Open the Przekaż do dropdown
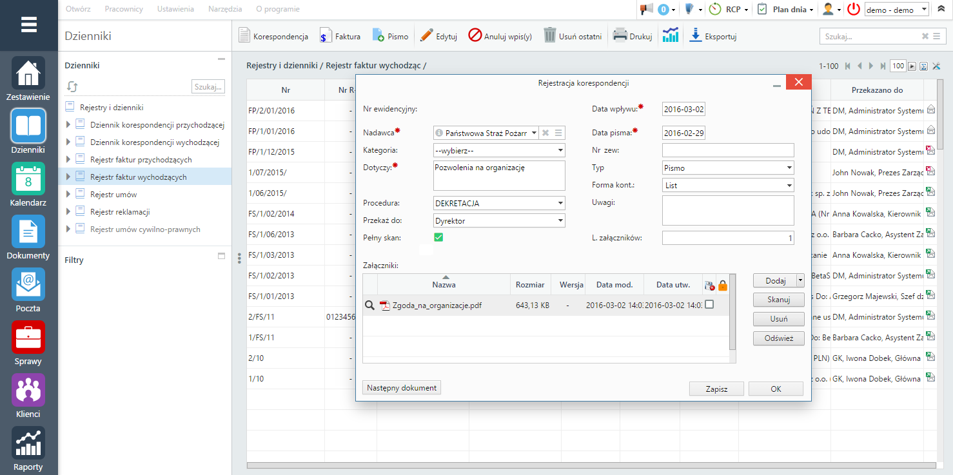 500,220
